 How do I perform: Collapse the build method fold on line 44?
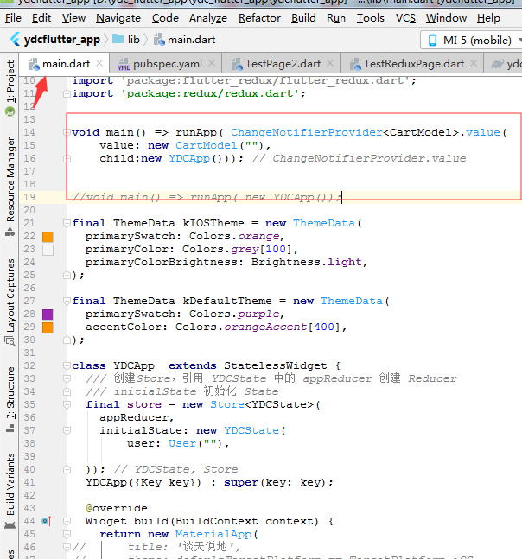point(67,521)
